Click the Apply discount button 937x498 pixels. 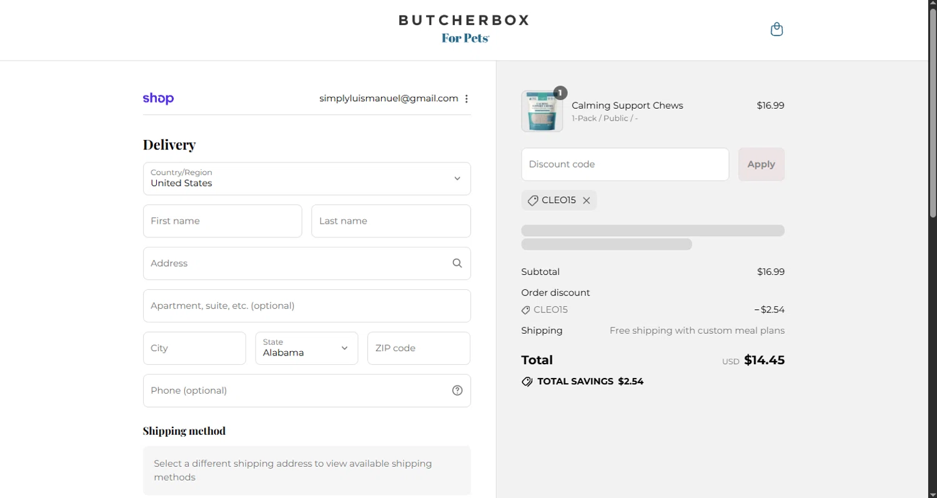761,164
